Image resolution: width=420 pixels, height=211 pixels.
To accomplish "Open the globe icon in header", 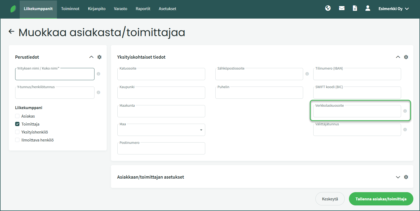I will tap(328, 8).
